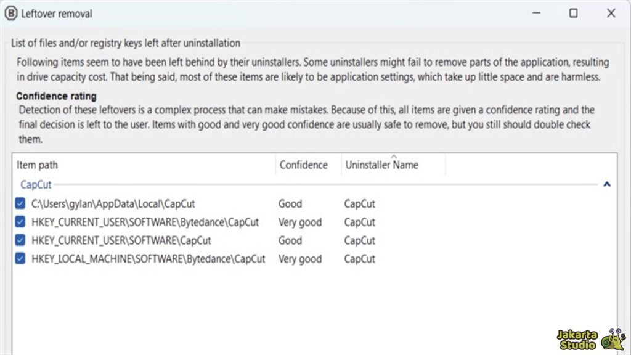Click the BCUninstaller app icon in title bar

tap(11, 13)
